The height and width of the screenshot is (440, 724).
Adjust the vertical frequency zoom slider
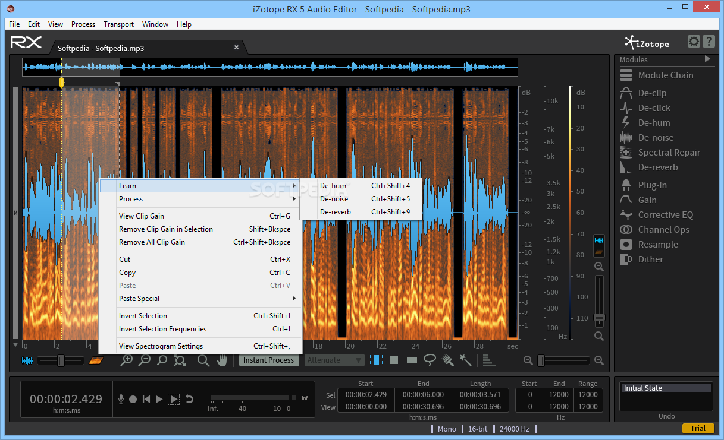(x=599, y=302)
